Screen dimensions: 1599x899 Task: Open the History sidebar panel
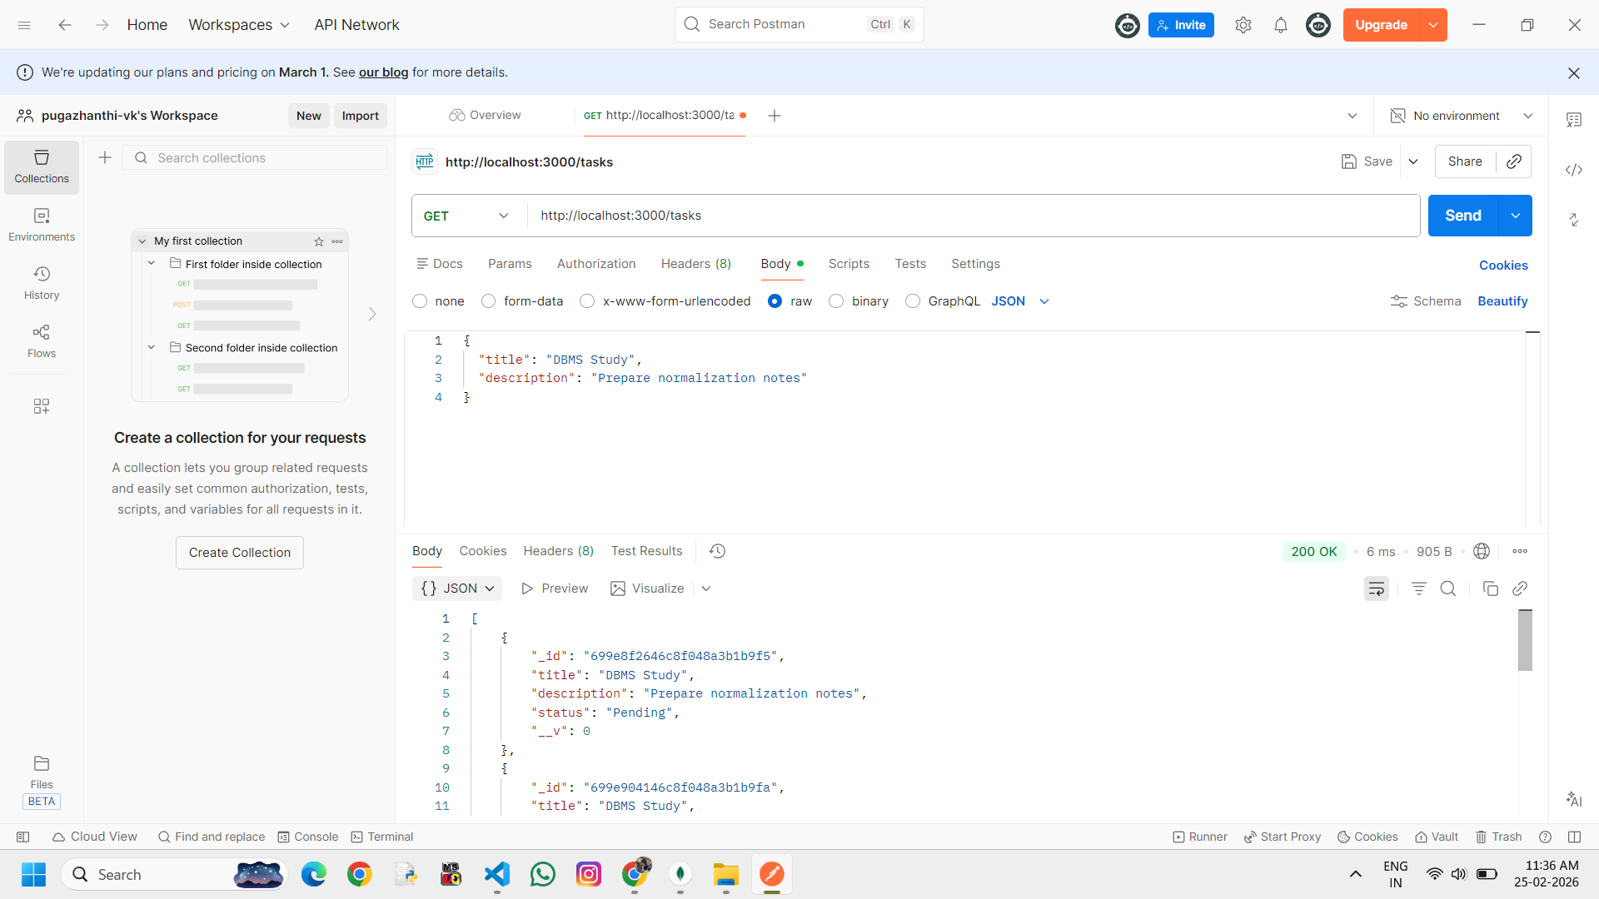tap(42, 282)
